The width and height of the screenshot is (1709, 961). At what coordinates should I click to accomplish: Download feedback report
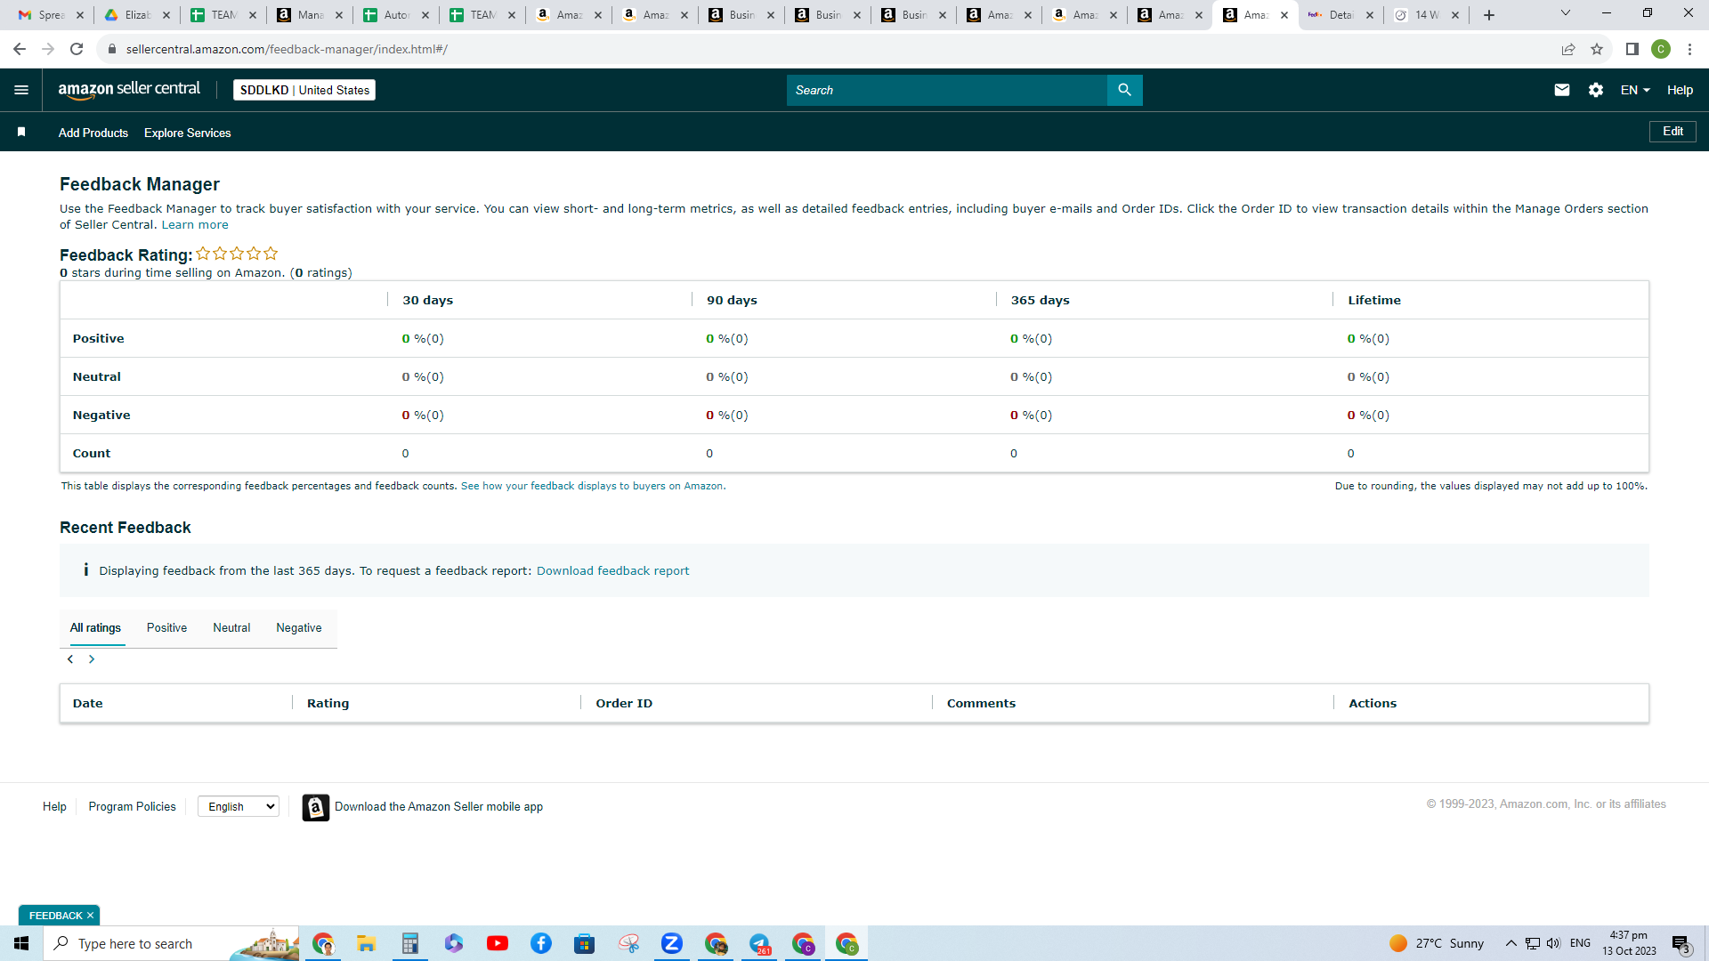(612, 571)
